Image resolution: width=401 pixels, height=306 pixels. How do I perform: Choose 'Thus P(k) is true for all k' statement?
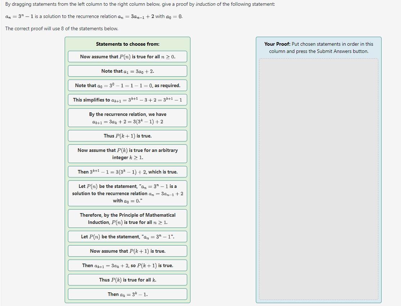(127, 280)
